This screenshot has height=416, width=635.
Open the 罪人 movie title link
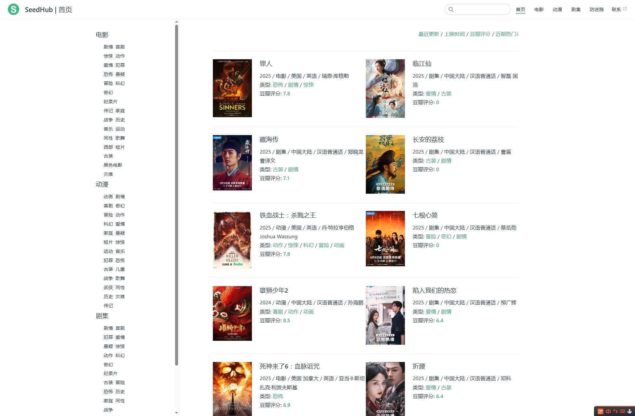(x=266, y=64)
